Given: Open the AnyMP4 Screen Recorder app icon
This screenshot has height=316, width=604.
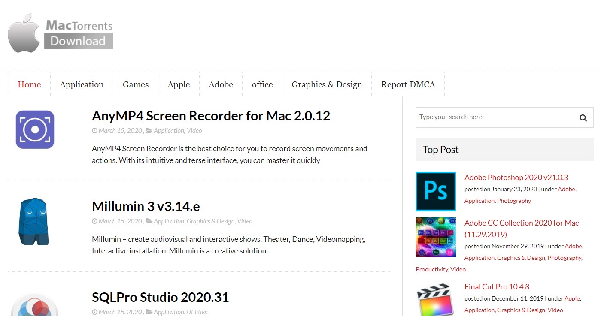Looking at the screenshot, I should [x=35, y=129].
